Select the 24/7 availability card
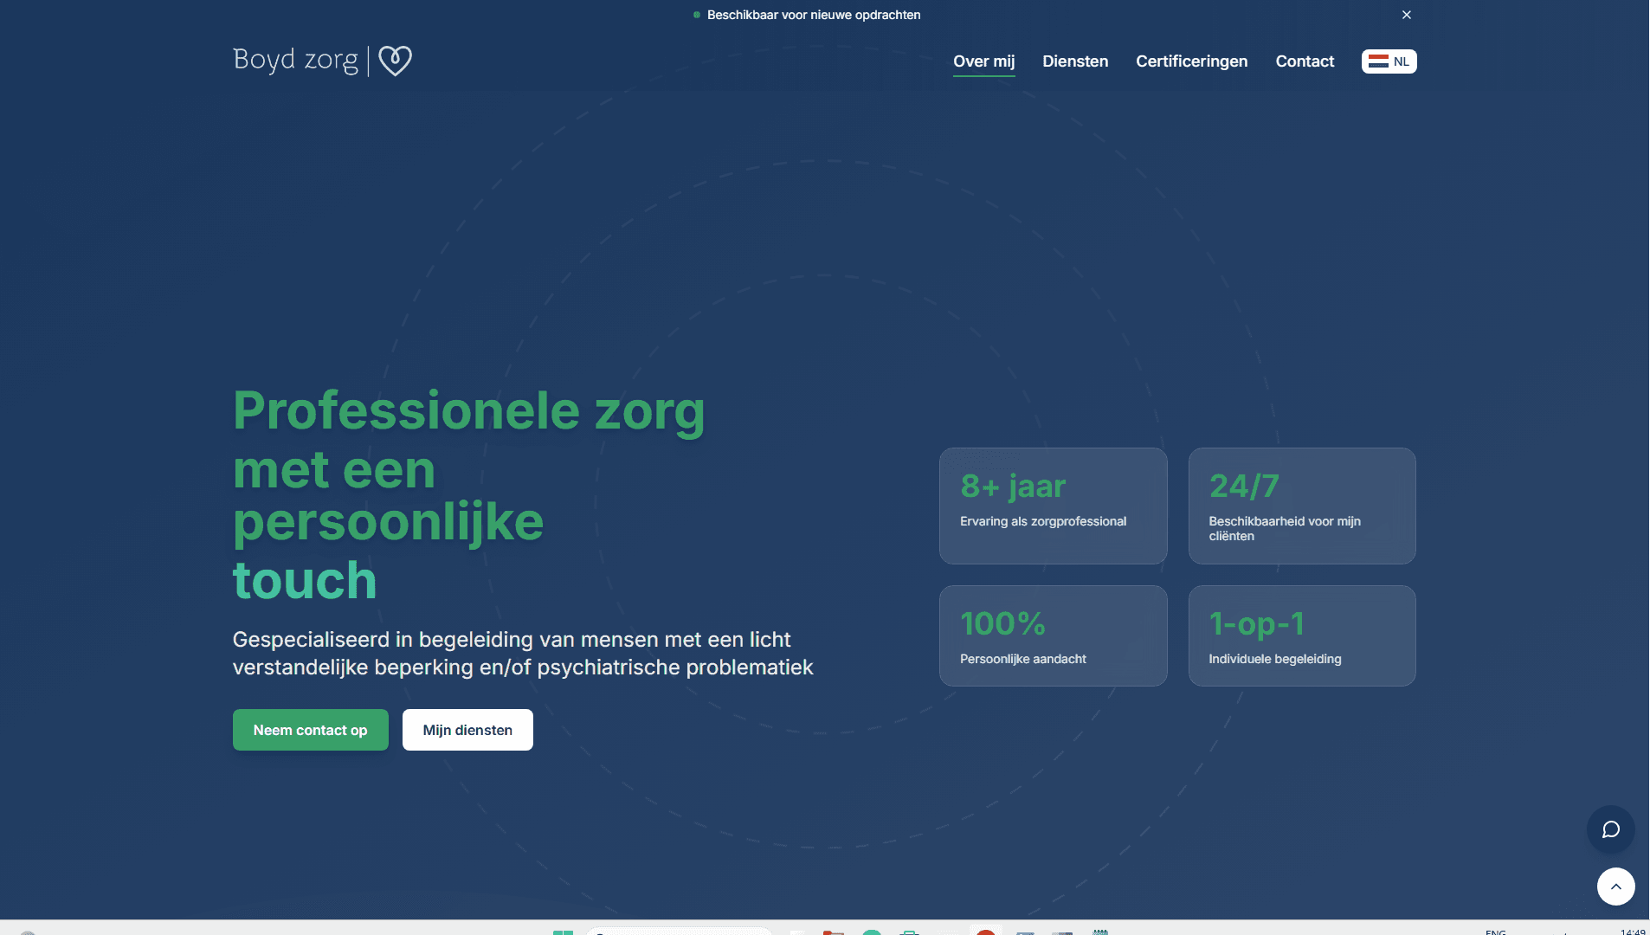1650x935 pixels. (1301, 506)
